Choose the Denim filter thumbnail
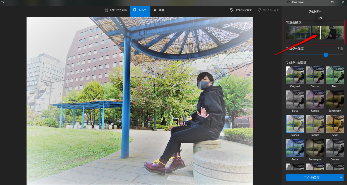This screenshot has width=347, height=185. 334,148
